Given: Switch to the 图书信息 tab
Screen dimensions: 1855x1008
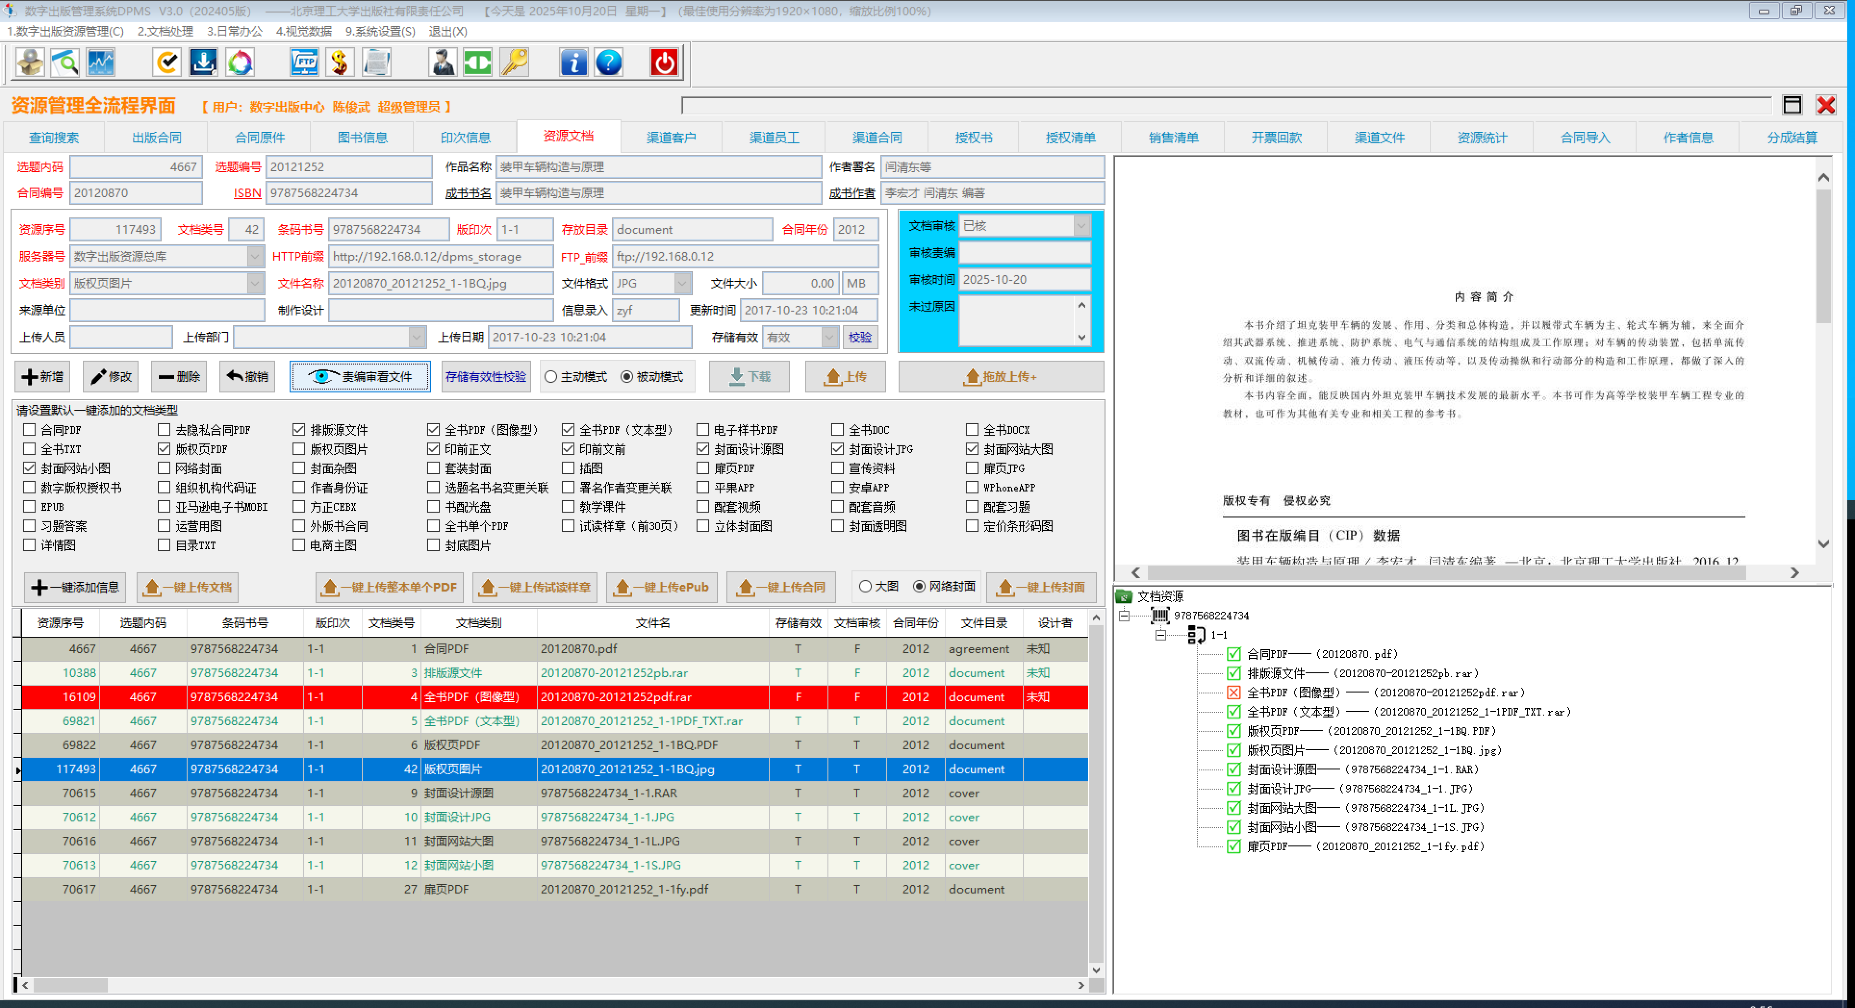Looking at the screenshot, I should coord(362,137).
